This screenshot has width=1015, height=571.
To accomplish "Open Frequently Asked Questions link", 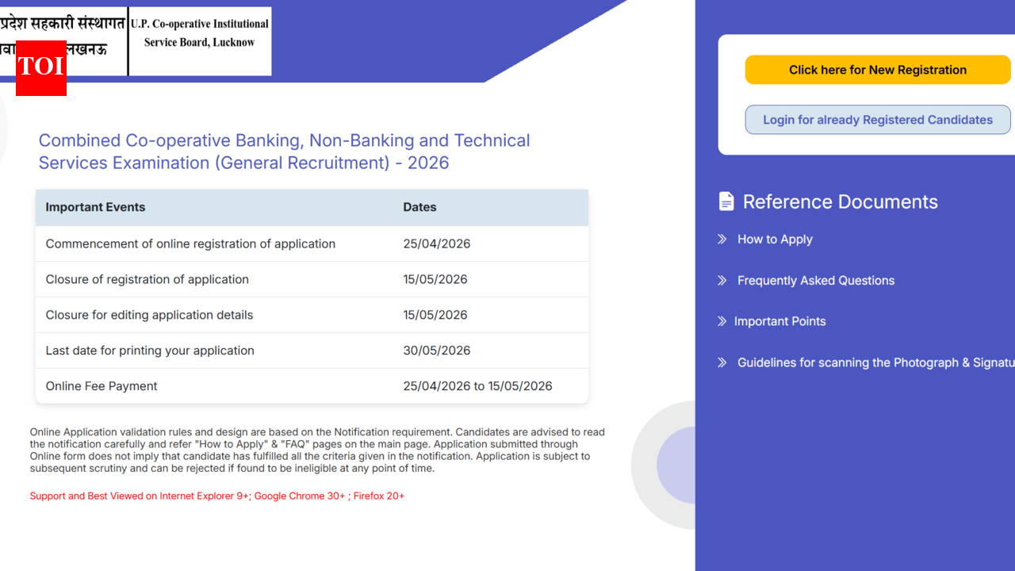I will (816, 281).
